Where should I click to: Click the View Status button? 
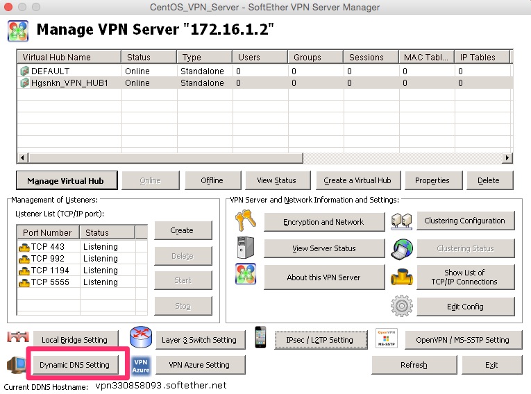tap(278, 180)
